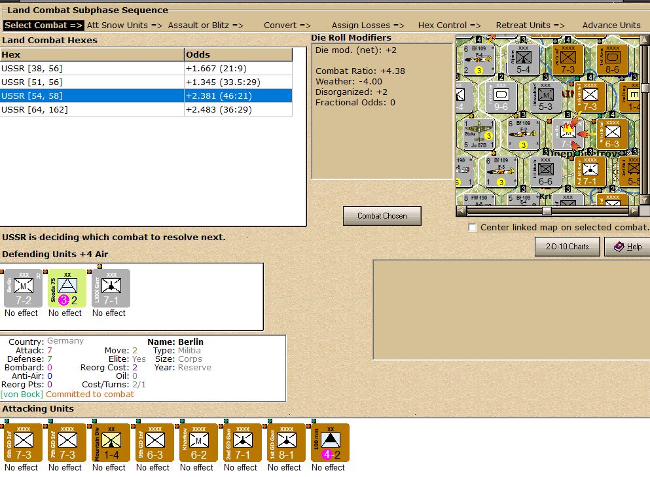This screenshot has width=650, height=477.
Task: Go to the Assign Losses subphase step
Action: tap(368, 26)
